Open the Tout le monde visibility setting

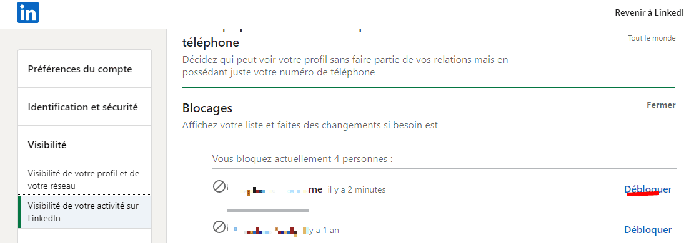click(x=652, y=38)
